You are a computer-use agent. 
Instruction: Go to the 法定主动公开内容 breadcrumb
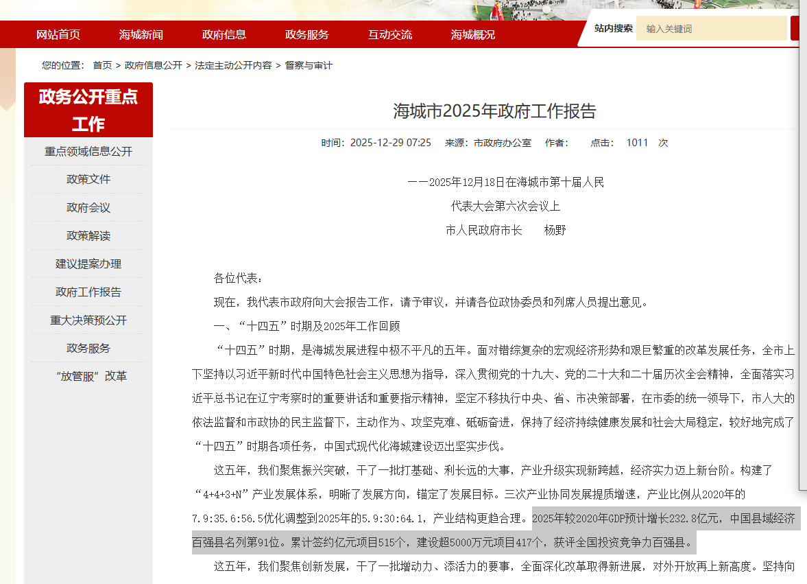click(233, 65)
